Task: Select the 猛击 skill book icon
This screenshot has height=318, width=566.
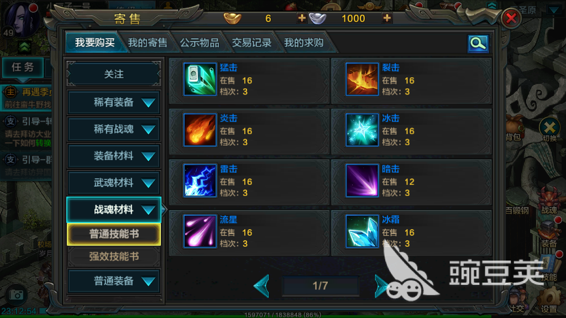Action: tap(200, 79)
